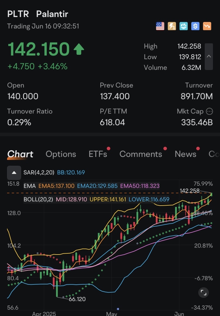Viewport: 220px width, 316px height.
Task: Tap the 75.99% axis label
Action: pos(203,184)
